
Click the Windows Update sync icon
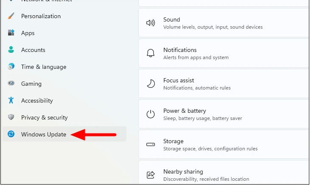pos(11,134)
